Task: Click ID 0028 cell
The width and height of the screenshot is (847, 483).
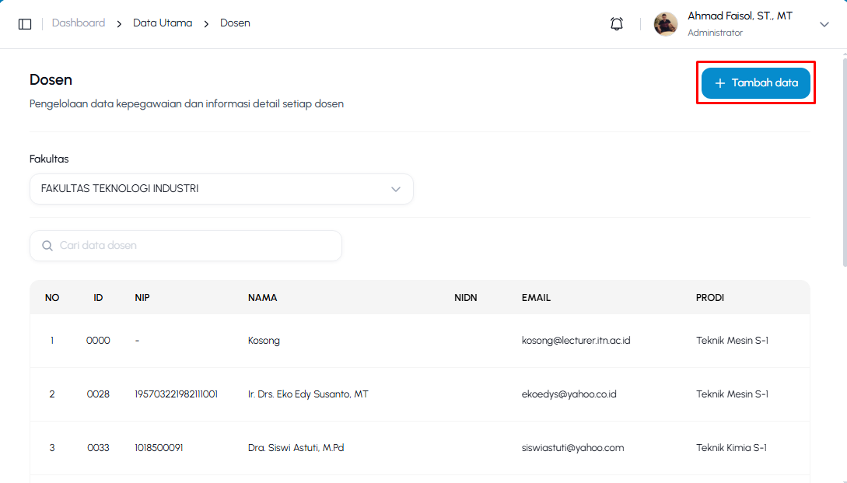Action: point(98,394)
